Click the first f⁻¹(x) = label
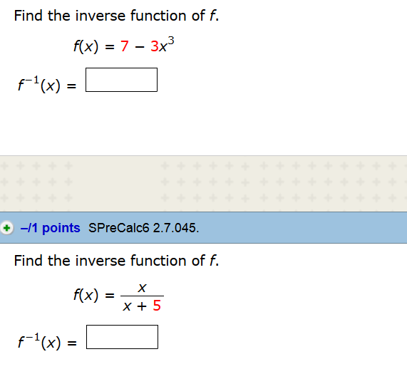 coord(47,84)
